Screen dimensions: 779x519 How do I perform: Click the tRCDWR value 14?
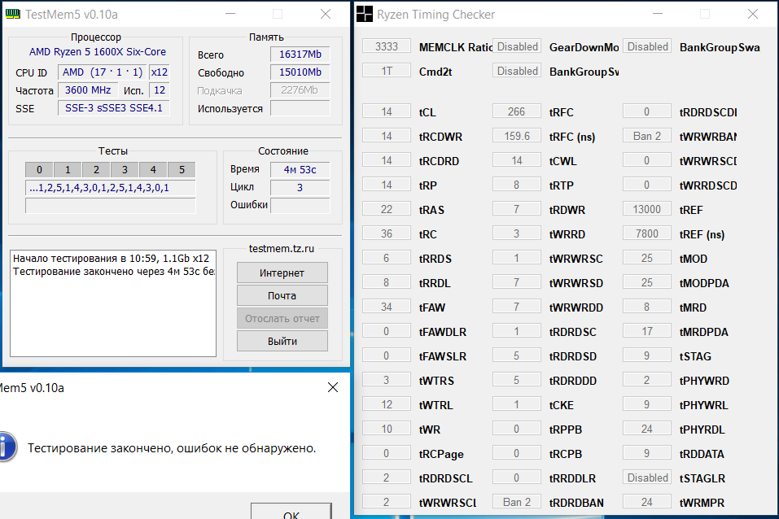point(387,136)
